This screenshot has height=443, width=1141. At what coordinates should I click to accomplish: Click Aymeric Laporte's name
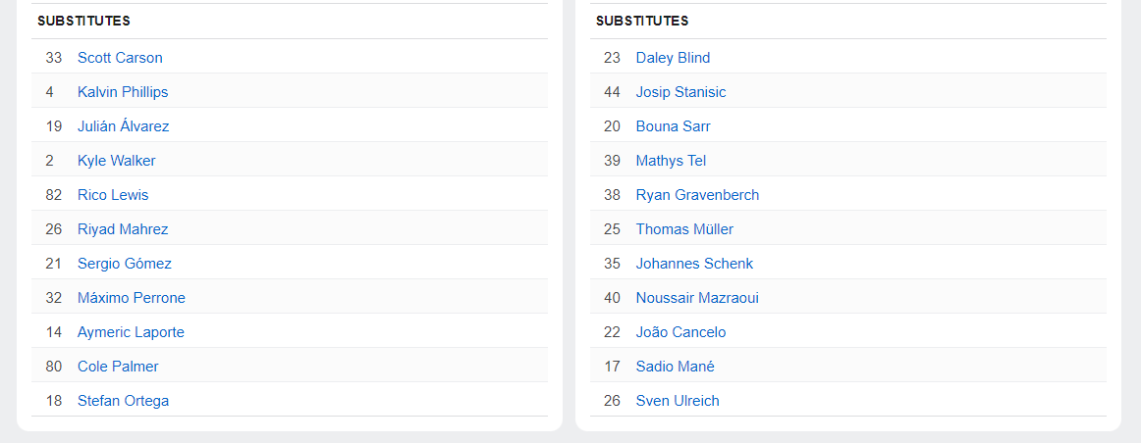pyautogui.click(x=131, y=332)
